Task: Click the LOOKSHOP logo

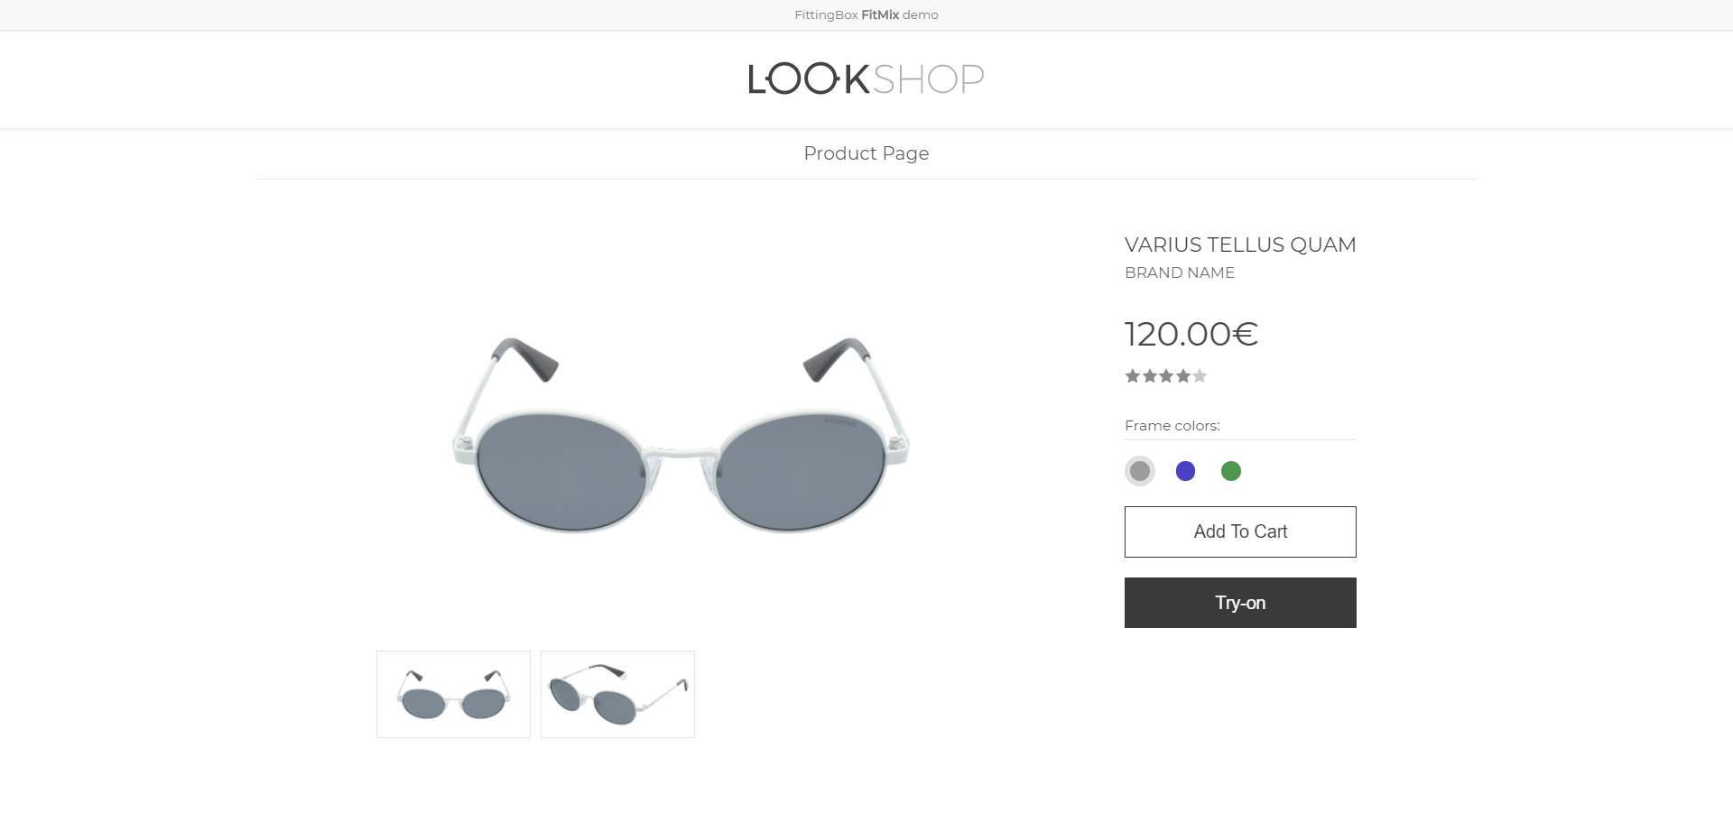Action: (866, 79)
